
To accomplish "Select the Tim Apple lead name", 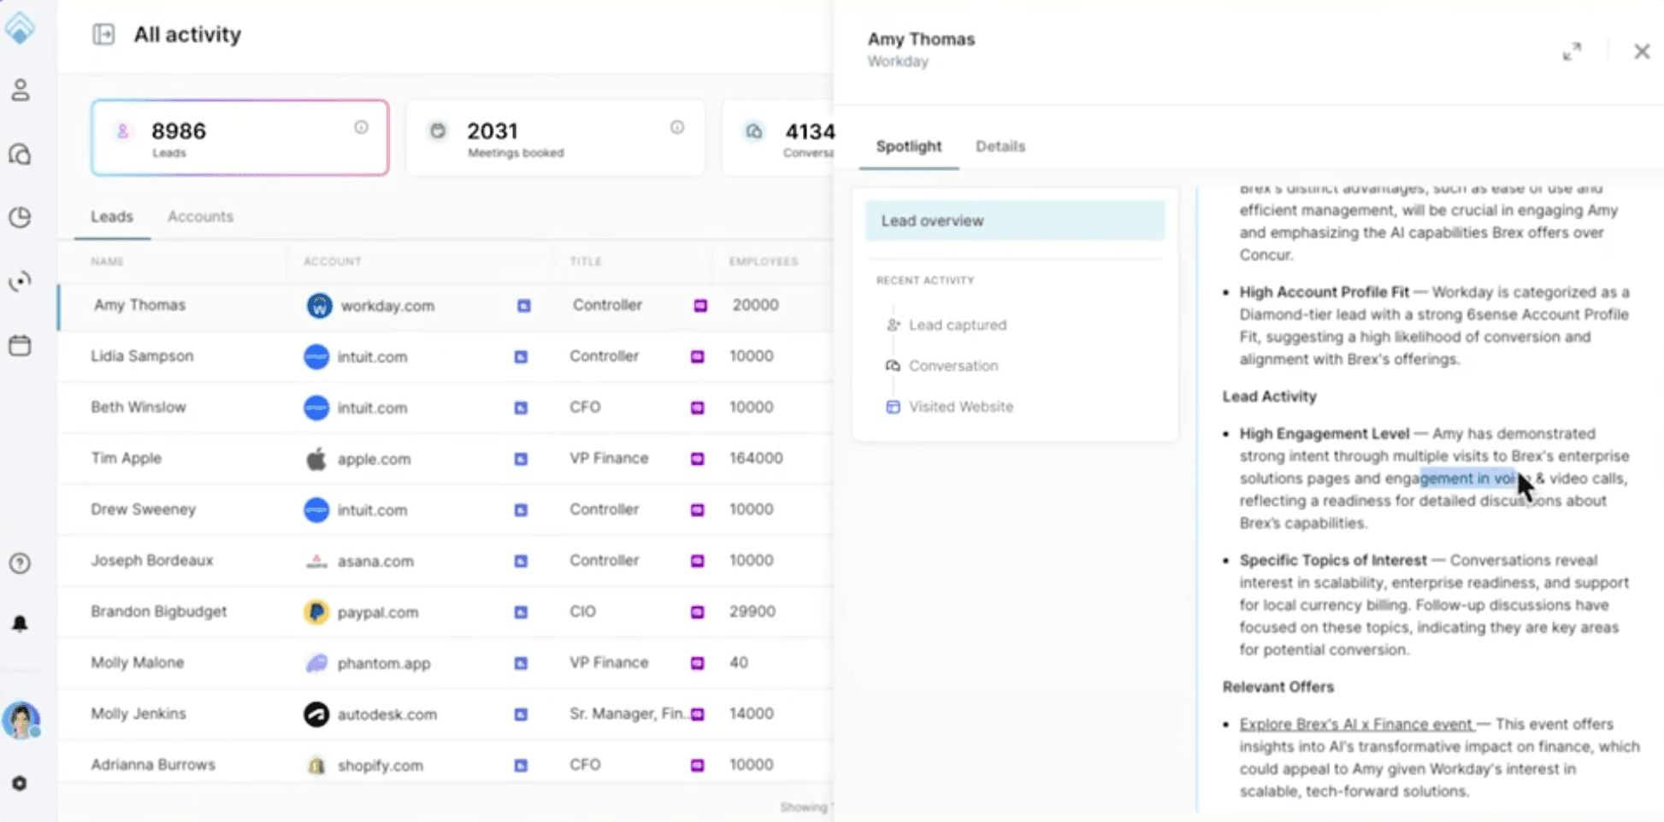I will pos(127,458).
